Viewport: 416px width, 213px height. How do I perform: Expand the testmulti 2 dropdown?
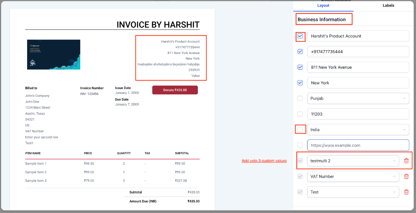[x=353, y=161]
